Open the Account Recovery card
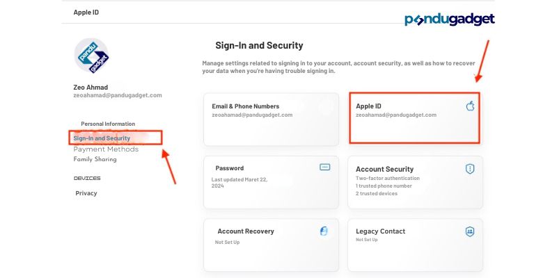Image resolution: width=557 pixels, height=278 pixels. tap(266, 245)
